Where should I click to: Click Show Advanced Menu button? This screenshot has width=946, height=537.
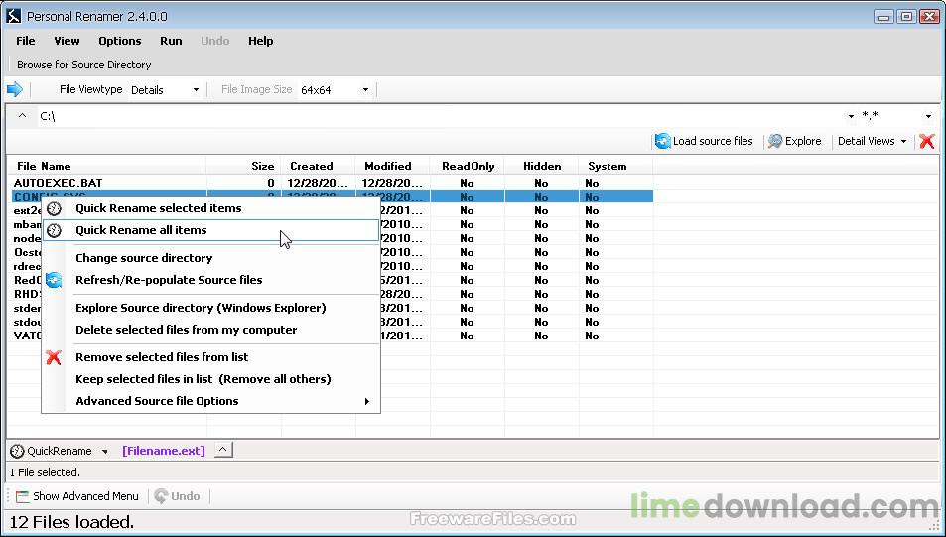tap(77, 496)
